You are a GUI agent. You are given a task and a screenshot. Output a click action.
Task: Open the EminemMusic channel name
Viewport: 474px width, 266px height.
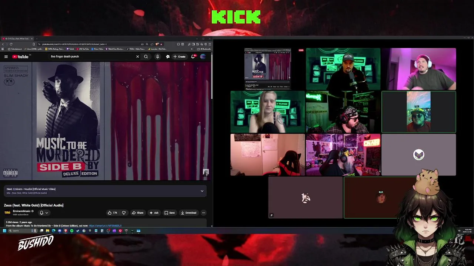point(22,211)
